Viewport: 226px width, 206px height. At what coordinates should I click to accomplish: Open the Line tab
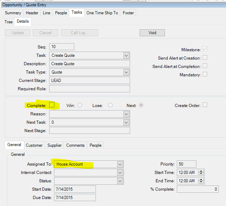tap(46, 13)
